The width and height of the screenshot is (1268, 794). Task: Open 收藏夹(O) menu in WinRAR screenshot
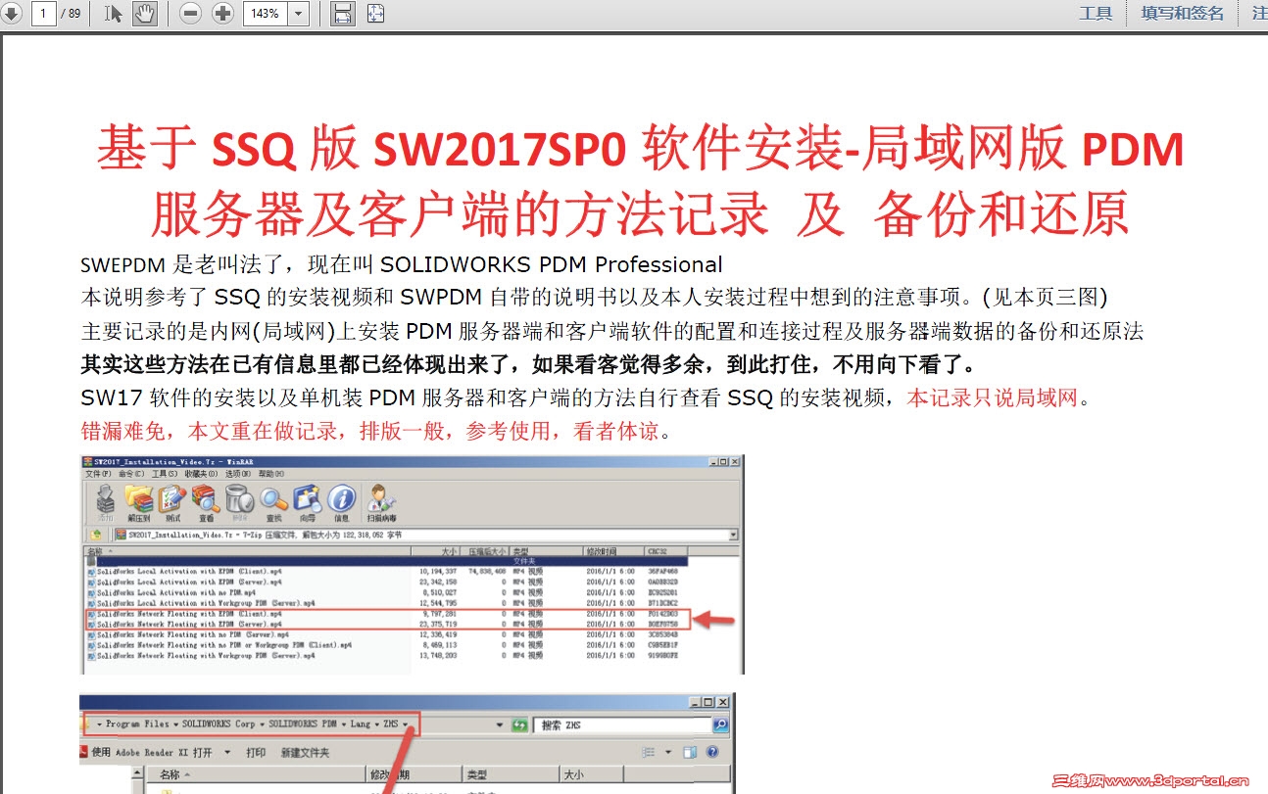(203, 474)
